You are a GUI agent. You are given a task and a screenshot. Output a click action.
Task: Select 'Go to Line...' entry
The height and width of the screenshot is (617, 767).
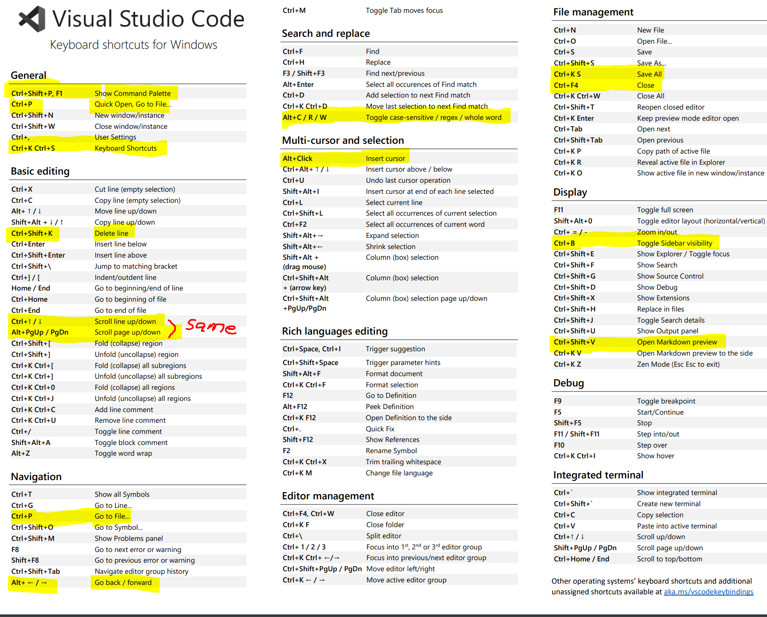point(113,505)
